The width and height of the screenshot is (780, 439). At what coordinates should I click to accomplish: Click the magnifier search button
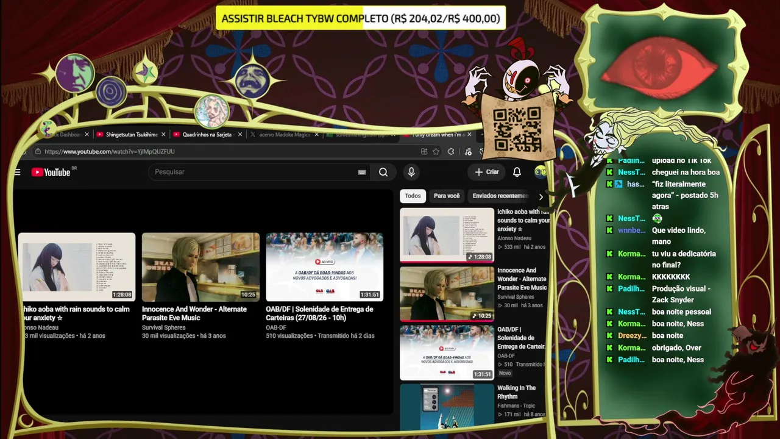[x=383, y=172]
